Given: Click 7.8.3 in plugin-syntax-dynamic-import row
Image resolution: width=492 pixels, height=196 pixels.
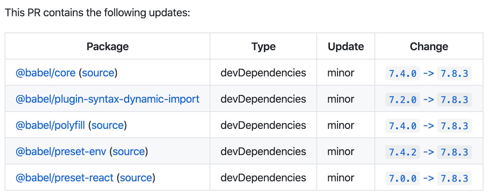Looking at the screenshot, I should coord(454,100).
